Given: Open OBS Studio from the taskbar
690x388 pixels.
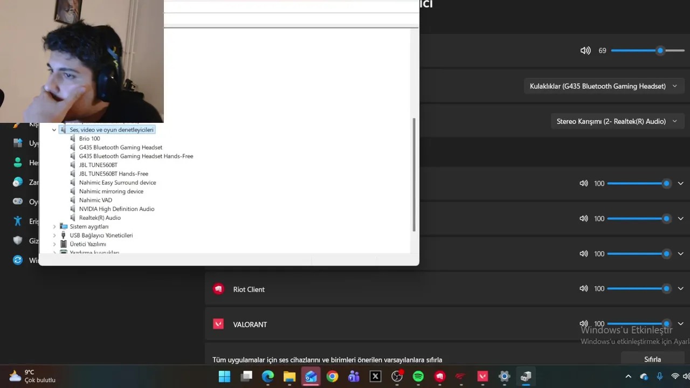Looking at the screenshot, I should pos(397,376).
